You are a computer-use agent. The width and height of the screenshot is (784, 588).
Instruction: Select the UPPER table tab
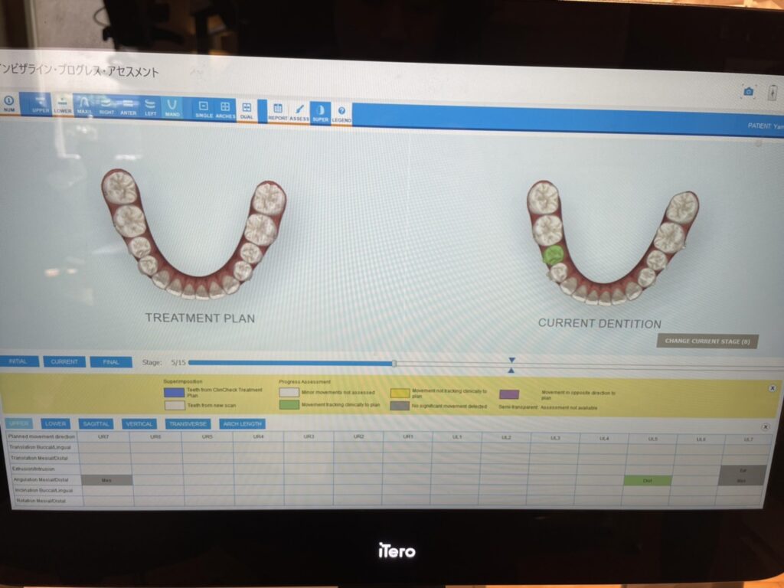point(19,423)
